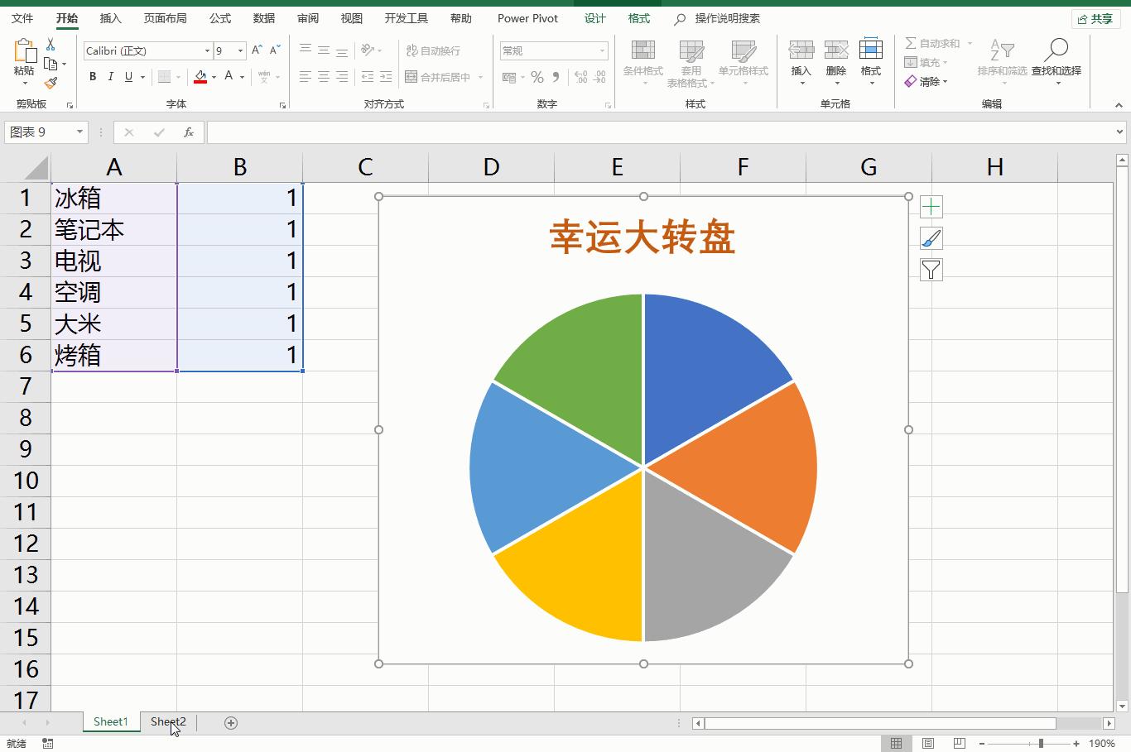1131x752 pixels.
Task: Switch to the 插入 ribbon tab
Action: [110, 18]
